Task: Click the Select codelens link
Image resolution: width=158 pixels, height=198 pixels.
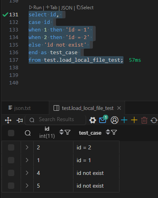Action: [x=85, y=8]
